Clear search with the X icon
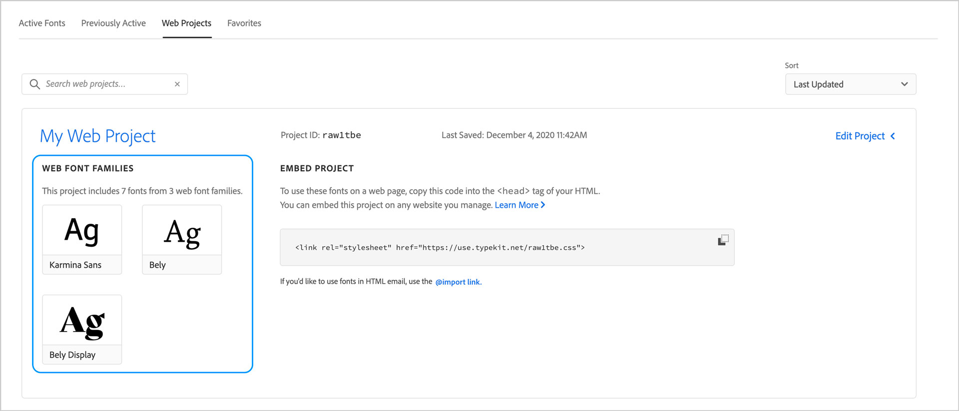959x411 pixels. 177,84
